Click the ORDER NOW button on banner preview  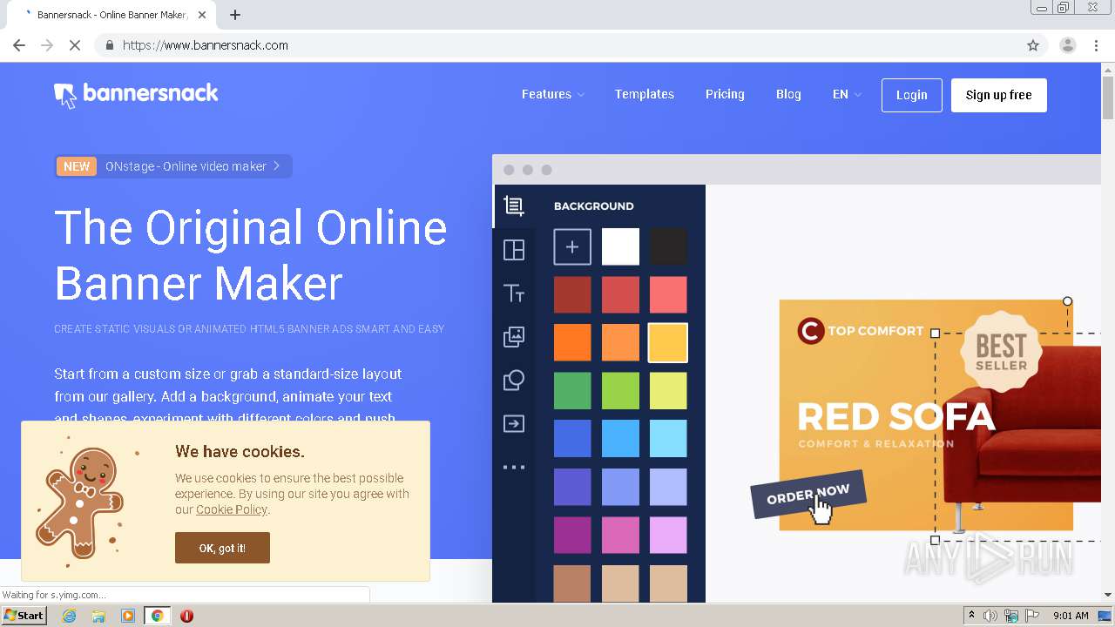808,495
